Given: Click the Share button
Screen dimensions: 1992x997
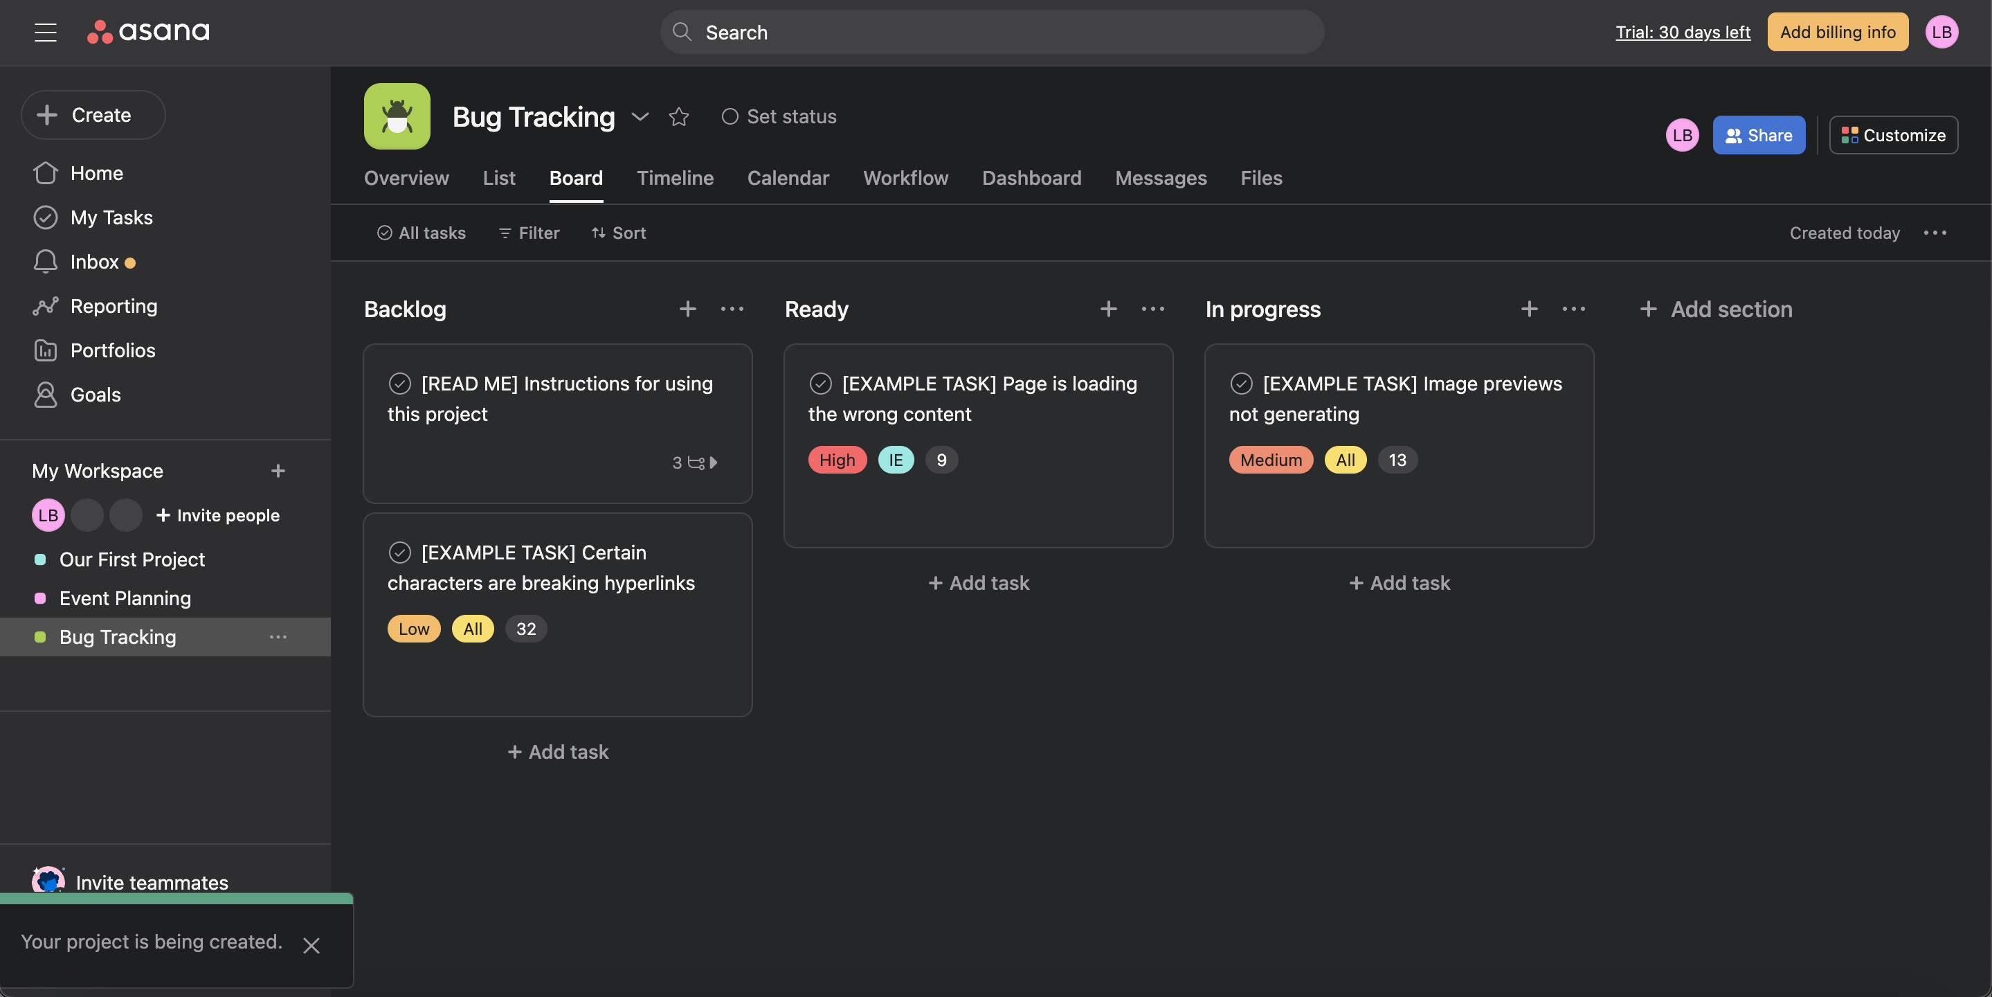Looking at the screenshot, I should coord(1759,136).
